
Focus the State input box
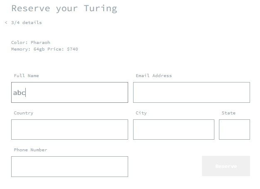234,129
